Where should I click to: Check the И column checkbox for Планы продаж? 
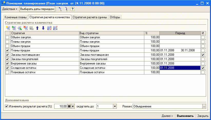coord(203,51)
